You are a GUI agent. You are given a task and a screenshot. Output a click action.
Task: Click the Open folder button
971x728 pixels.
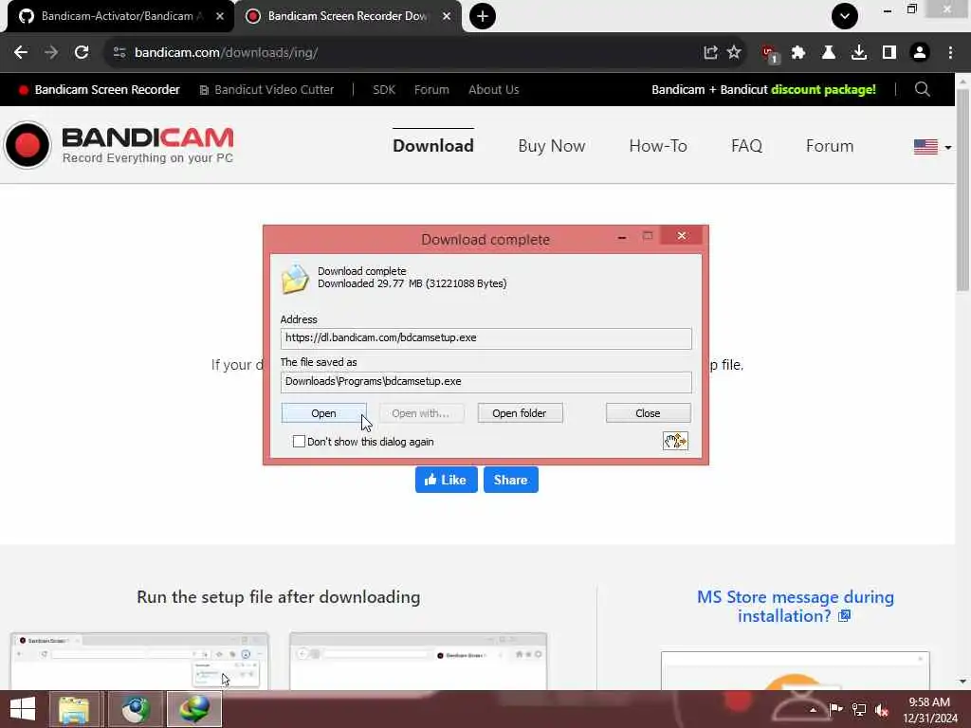520,413
